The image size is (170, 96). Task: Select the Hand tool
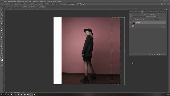point(2,51)
